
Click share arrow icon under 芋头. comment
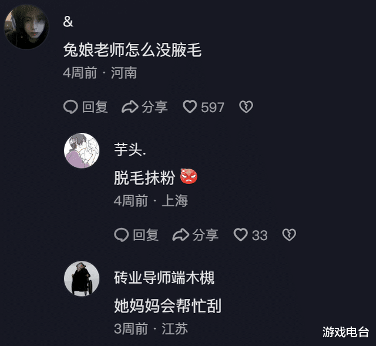[x=181, y=235]
